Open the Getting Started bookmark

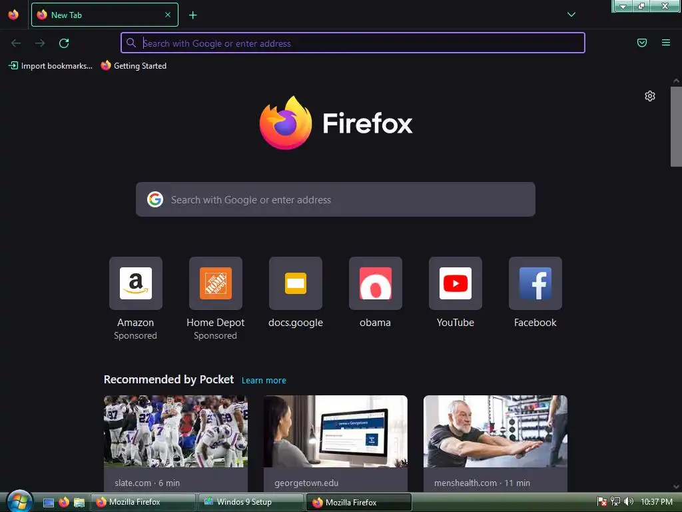coord(134,66)
